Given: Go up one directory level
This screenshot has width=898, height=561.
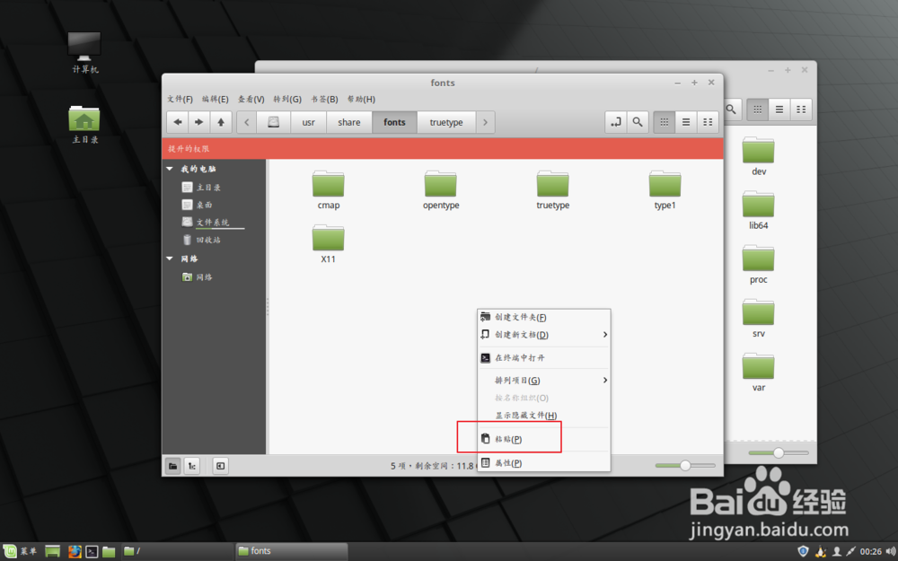Looking at the screenshot, I should (220, 121).
